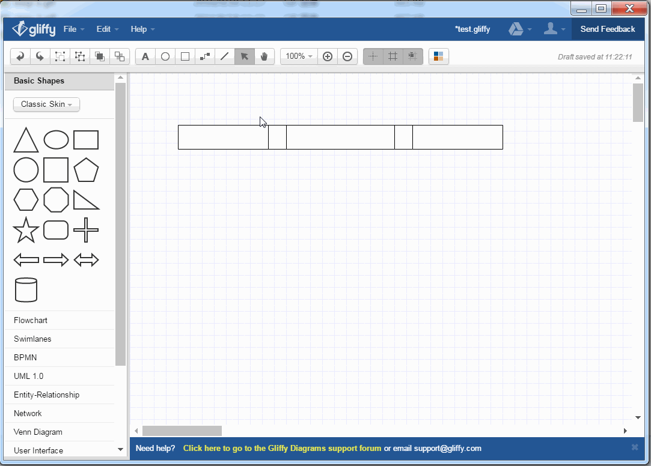Viewport: 651px width, 466px height.
Task: Toggle the drawing guides button
Action: pyautogui.click(x=373, y=56)
